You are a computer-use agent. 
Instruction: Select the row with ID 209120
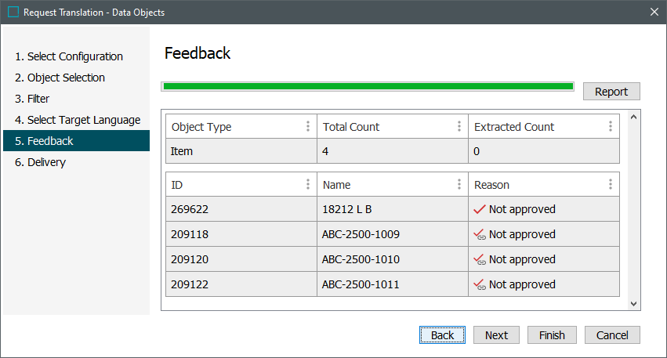point(241,259)
